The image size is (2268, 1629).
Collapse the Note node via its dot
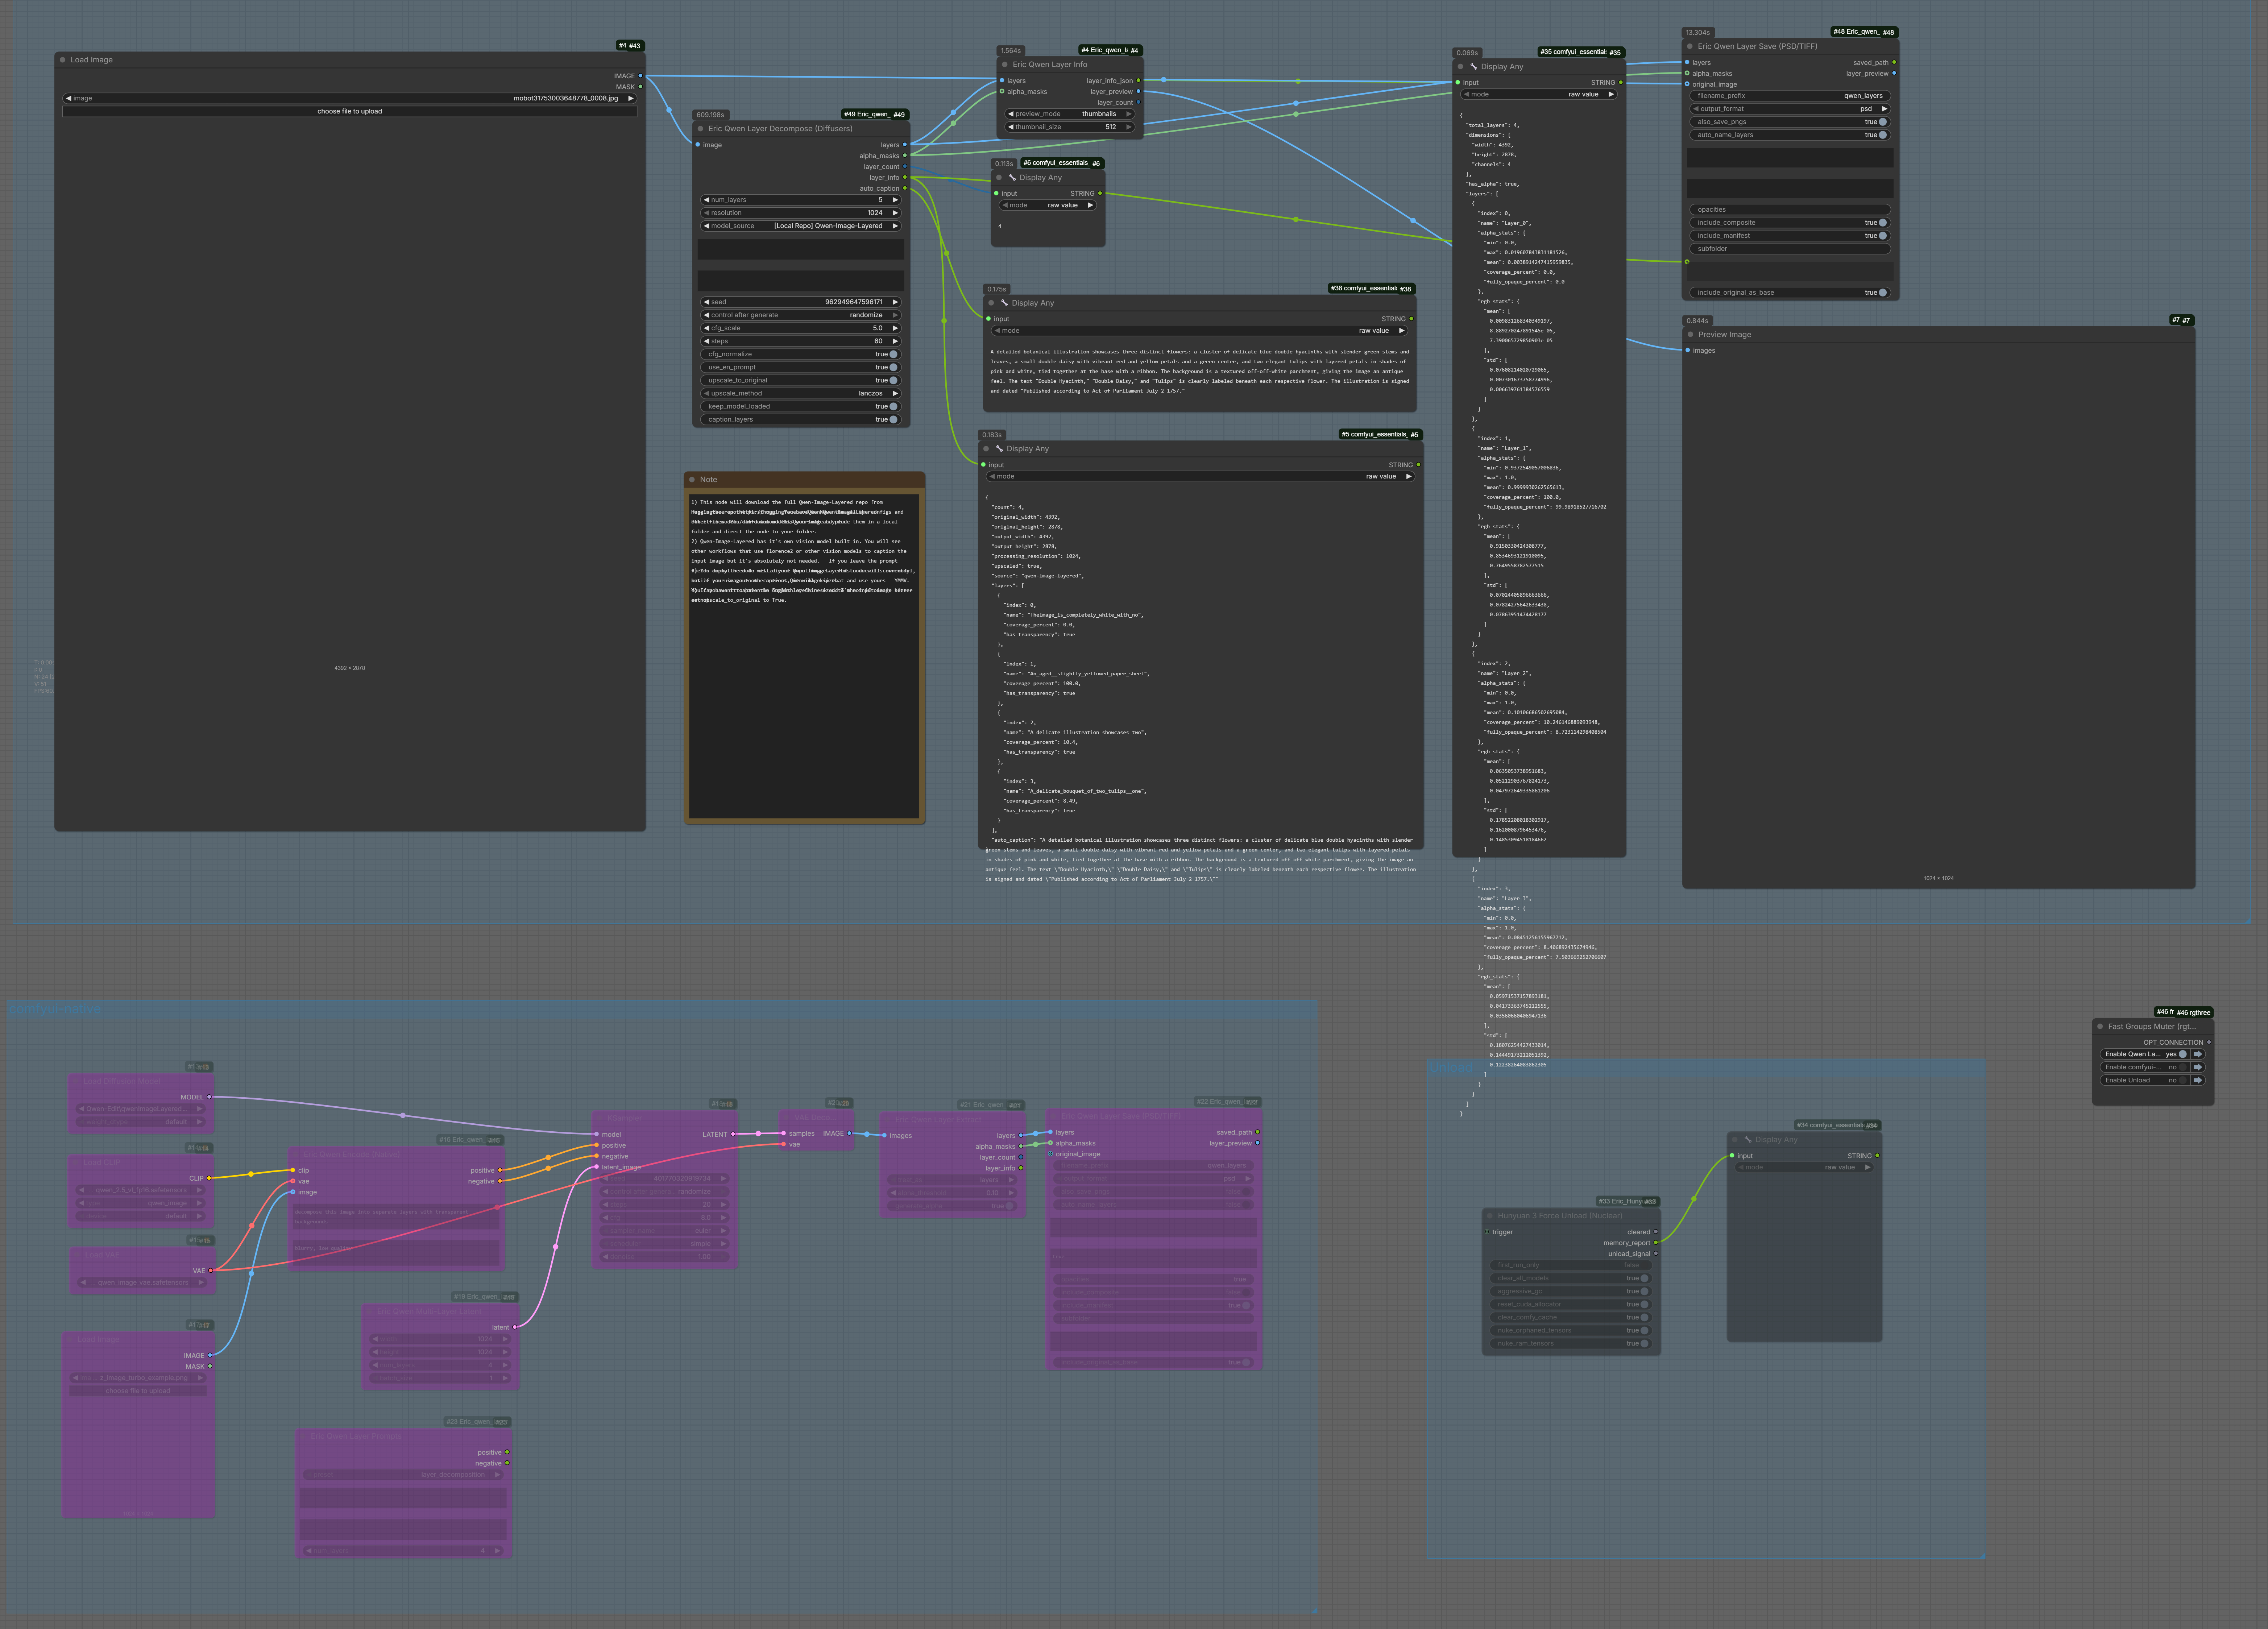(692, 480)
